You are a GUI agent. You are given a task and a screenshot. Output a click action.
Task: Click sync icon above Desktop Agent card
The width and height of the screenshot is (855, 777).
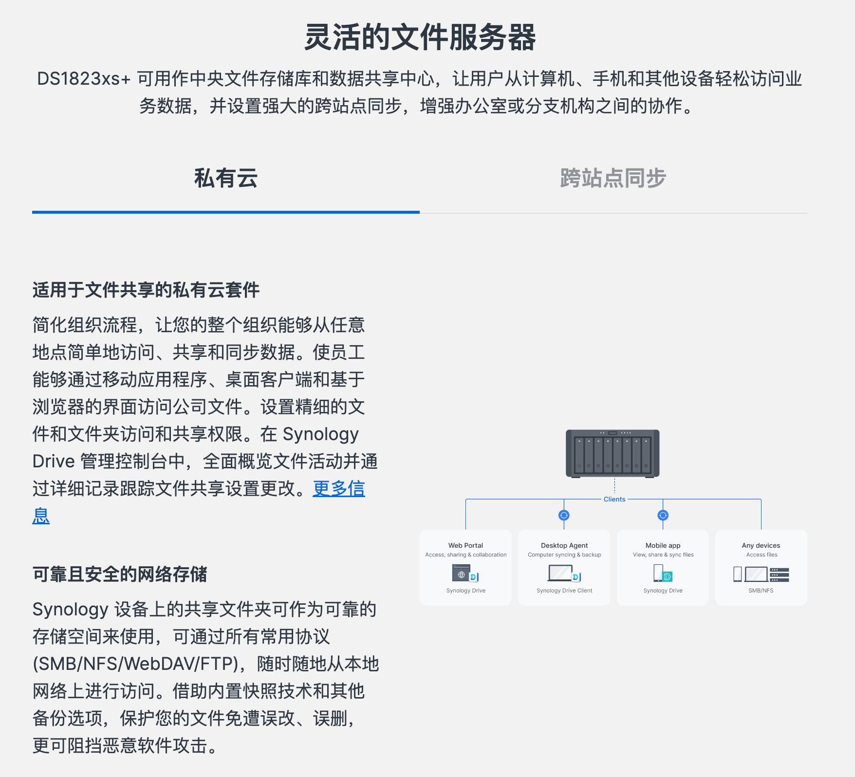click(x=564, y=515)
